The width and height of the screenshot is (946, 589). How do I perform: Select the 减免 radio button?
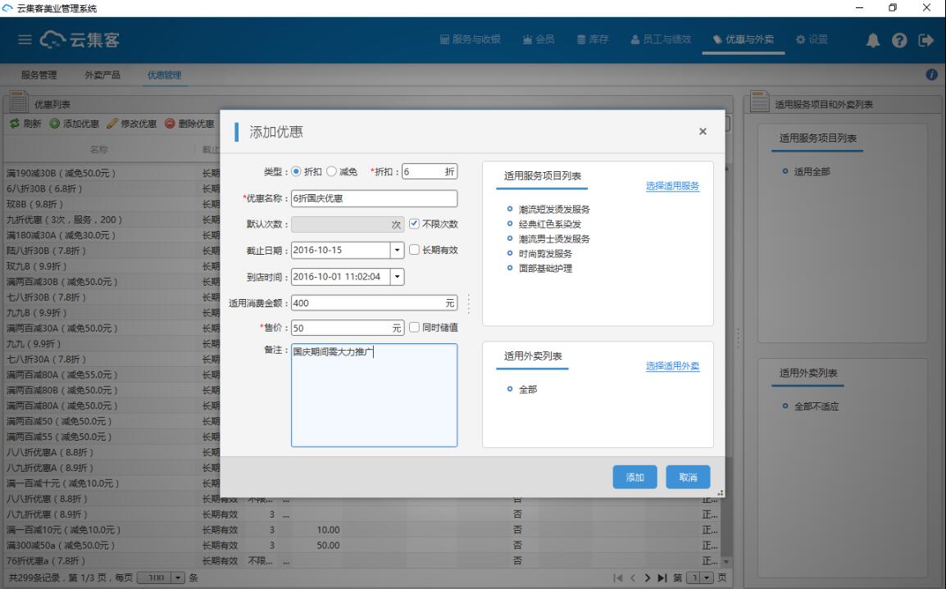tap(331, 172)
